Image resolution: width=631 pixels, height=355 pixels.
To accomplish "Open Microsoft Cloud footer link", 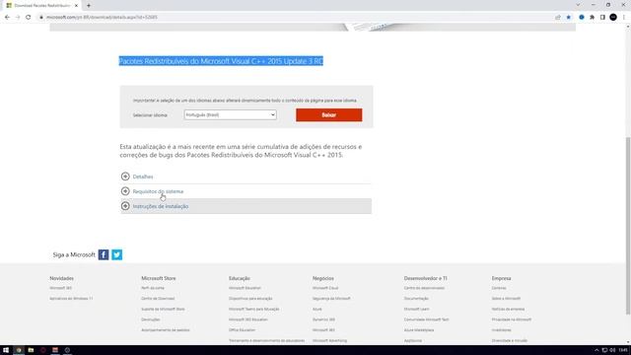I will point(325,288).
